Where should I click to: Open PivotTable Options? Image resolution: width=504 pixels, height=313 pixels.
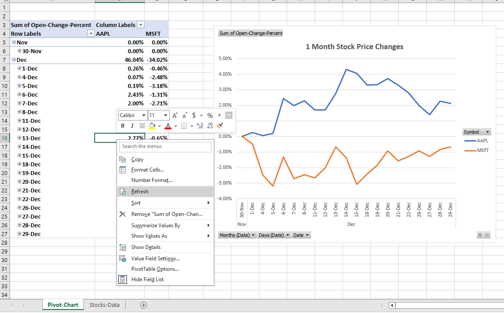pos(165,269)
